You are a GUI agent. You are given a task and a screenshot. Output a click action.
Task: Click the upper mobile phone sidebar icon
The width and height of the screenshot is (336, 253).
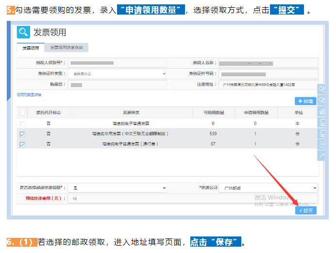tap(323, 122)
